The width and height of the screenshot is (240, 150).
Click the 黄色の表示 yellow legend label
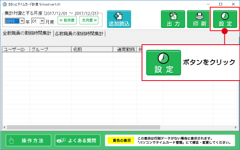click(121, 140)
